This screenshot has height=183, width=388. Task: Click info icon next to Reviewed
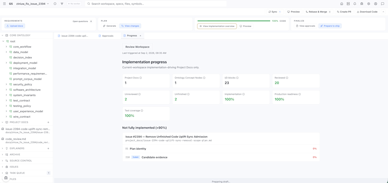tap(287, 78)
